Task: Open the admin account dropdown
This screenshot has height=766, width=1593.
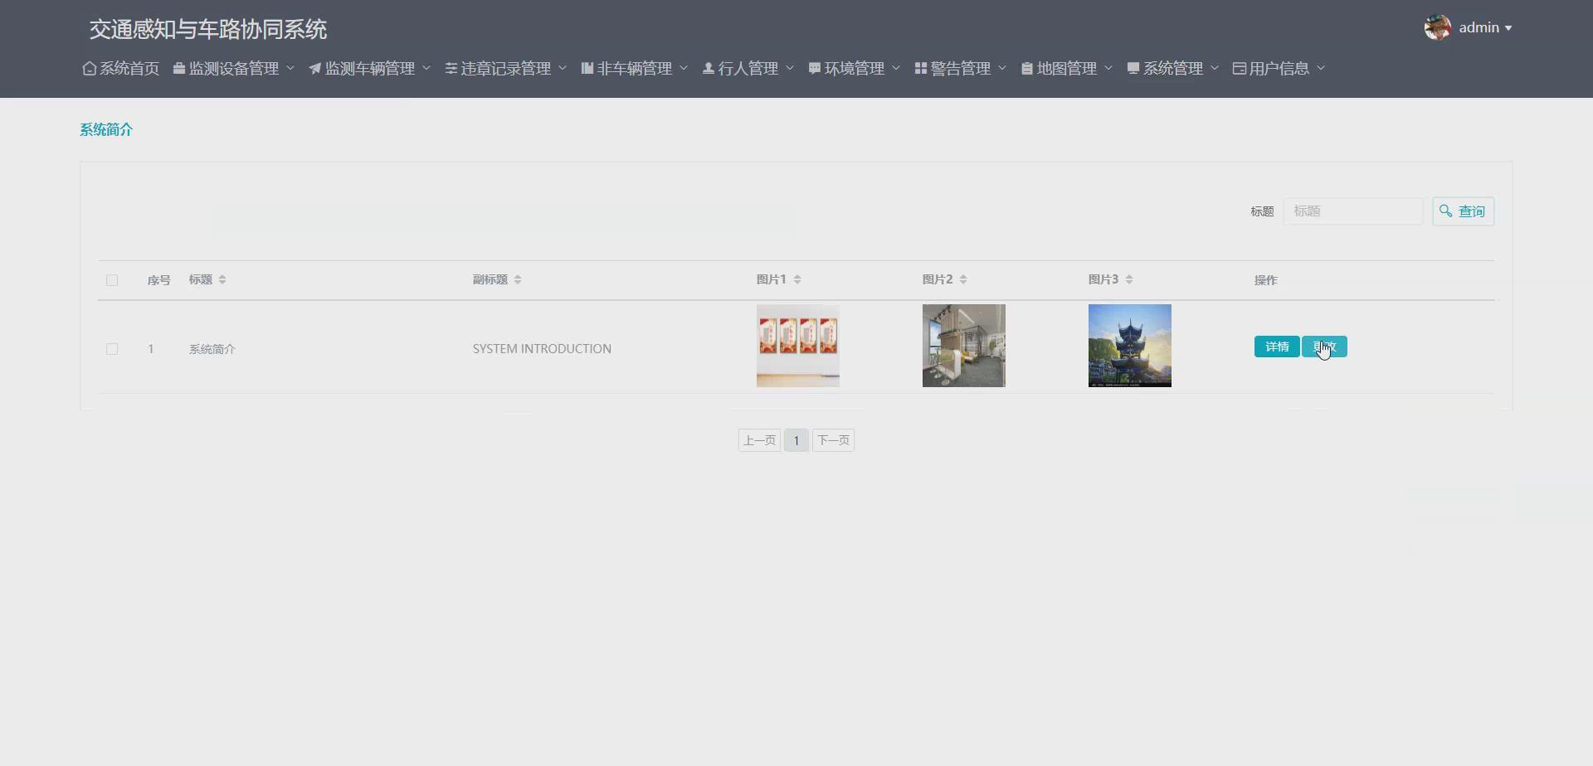Action: (1485, 27)
